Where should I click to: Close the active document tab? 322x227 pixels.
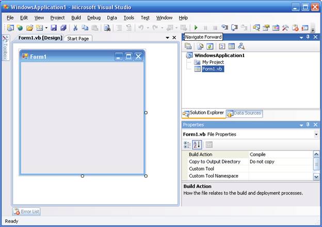click(174, 38)
